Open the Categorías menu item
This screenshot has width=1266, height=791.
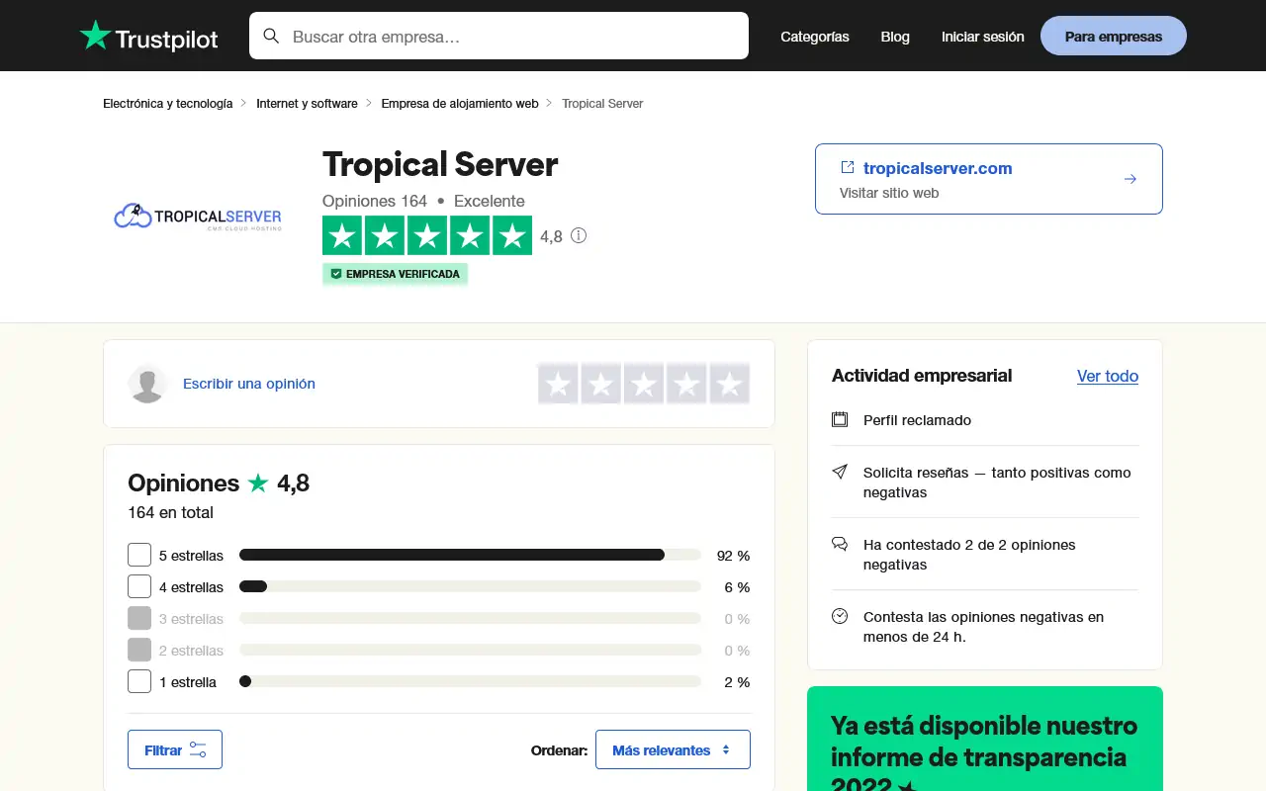pos(814,37)
